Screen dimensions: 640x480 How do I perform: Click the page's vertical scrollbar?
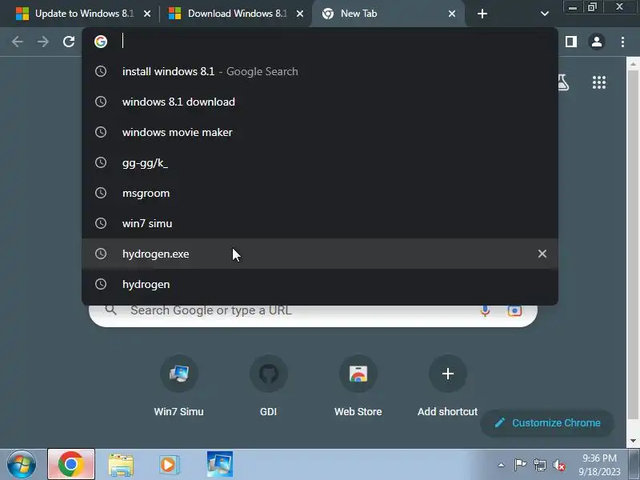click(633, 245)
